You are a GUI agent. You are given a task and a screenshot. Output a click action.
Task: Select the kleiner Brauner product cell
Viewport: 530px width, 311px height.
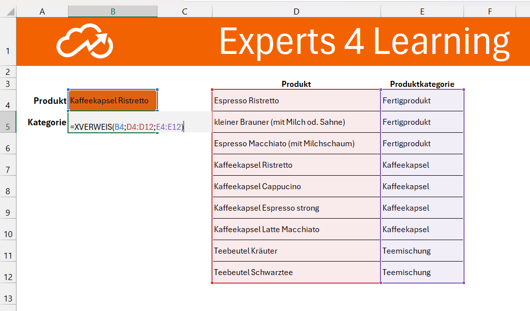point(296,122)
